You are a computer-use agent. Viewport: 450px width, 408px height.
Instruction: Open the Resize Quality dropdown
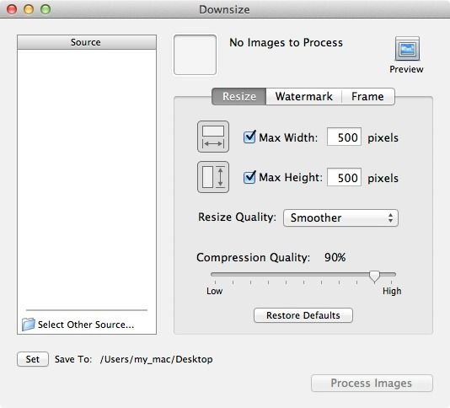[x=340, y=218]
